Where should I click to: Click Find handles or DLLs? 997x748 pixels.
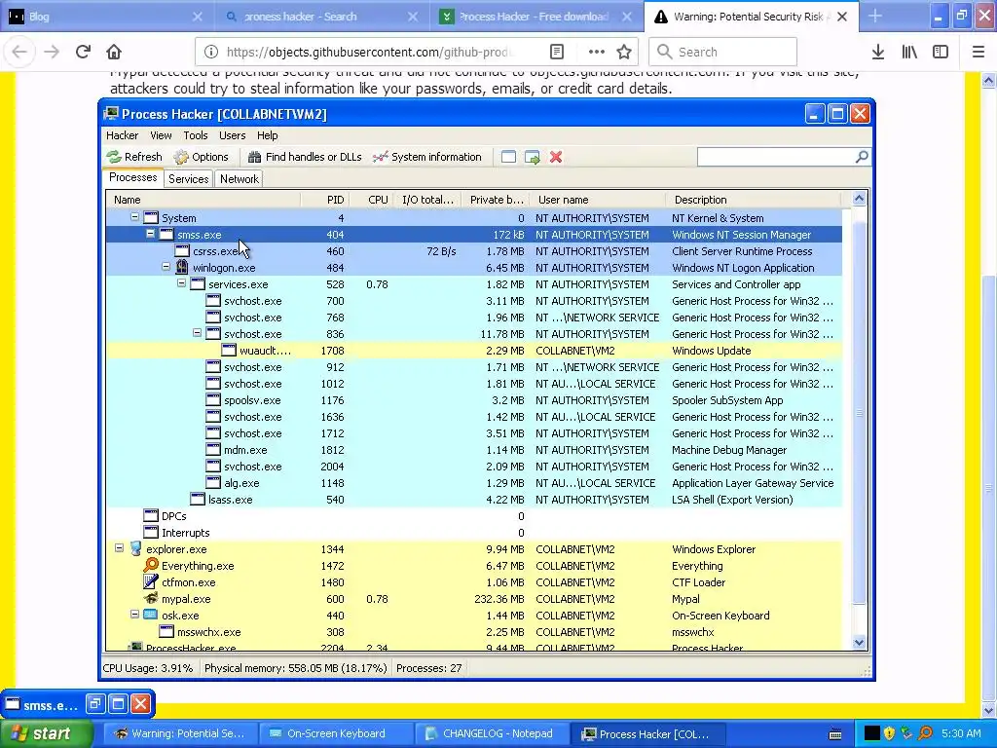click(305, 157)
